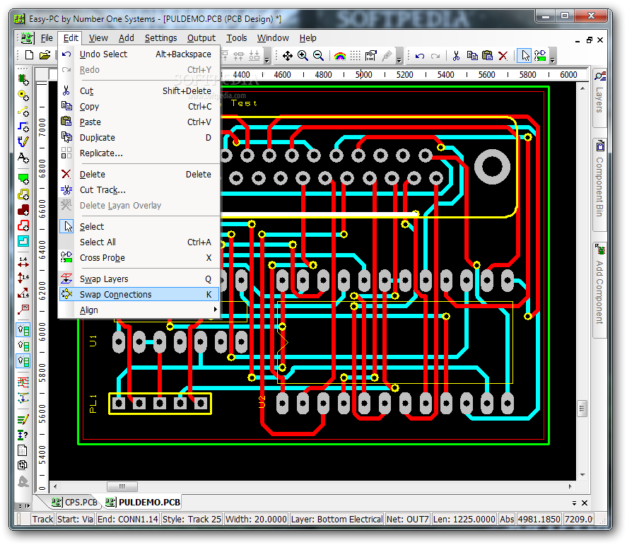Open the Align submenu arrow

[215, 310]
